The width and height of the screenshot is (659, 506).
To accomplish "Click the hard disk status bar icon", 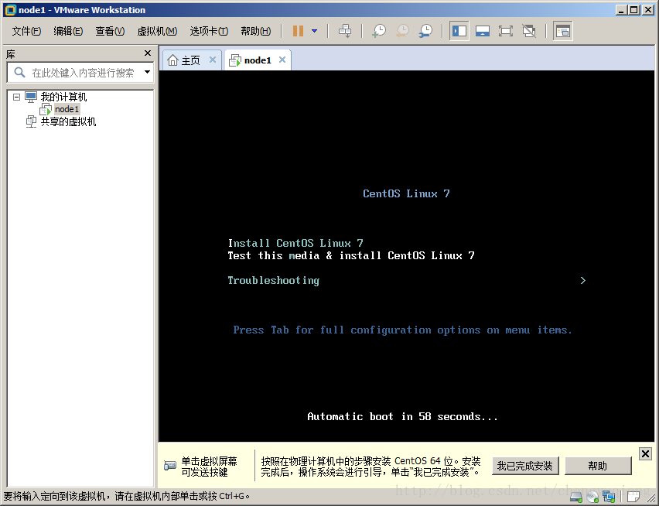I will (575, 497).
